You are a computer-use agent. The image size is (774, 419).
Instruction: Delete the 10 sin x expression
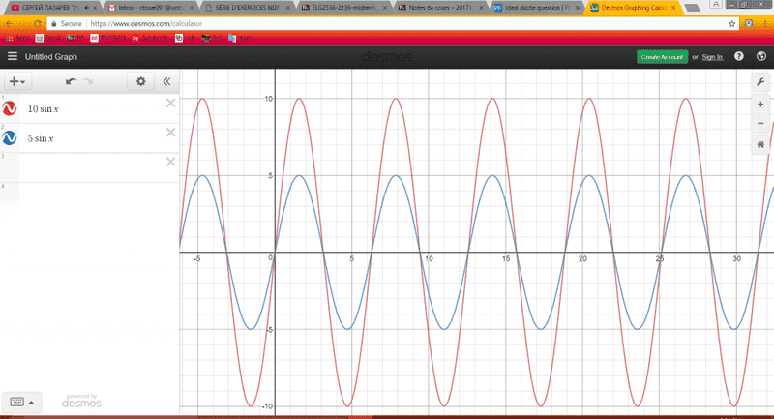pos(170,104)
